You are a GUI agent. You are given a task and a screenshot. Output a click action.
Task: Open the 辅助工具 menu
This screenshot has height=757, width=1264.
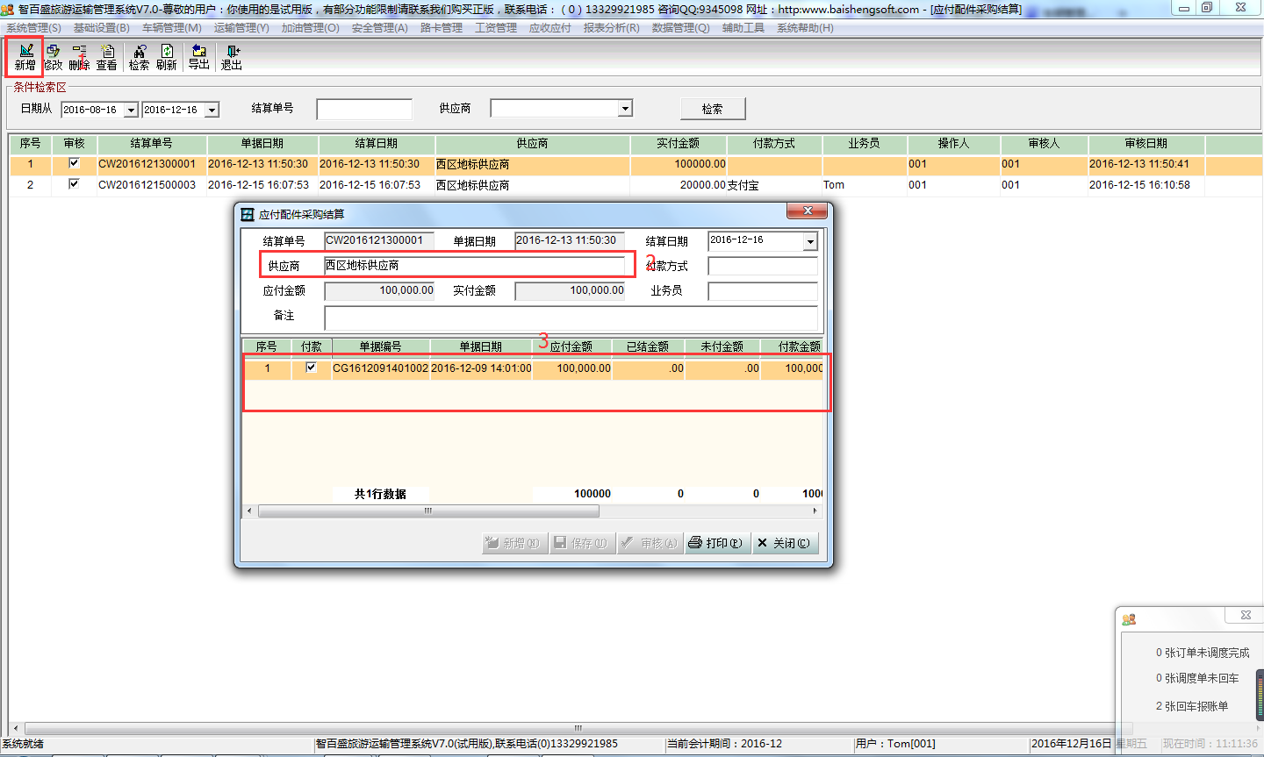point(743,28)
